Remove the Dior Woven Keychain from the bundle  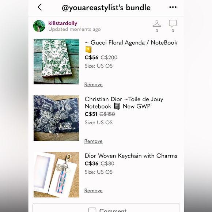(94, 191)
